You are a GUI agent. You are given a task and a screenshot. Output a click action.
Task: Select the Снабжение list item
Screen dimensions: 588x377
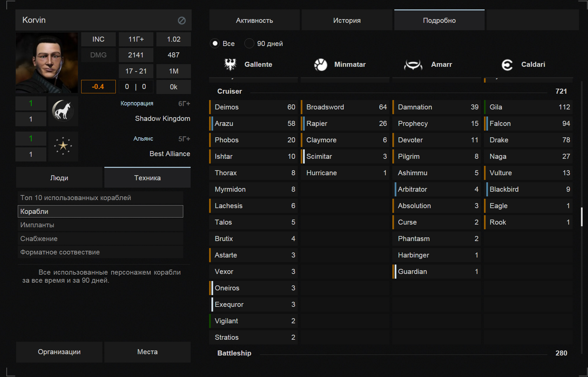pos(100,239)
